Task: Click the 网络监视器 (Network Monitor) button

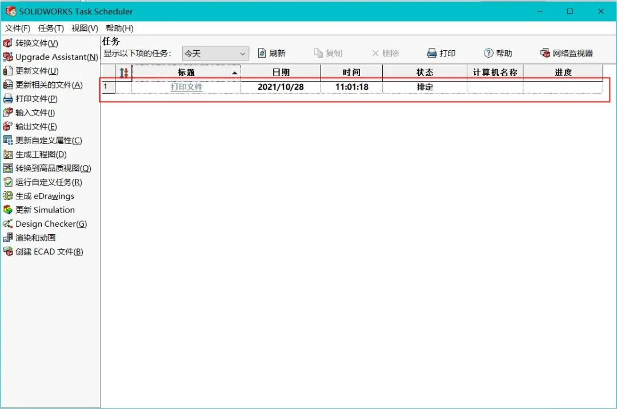Action: pyautogui.click(x=566, y=53)
